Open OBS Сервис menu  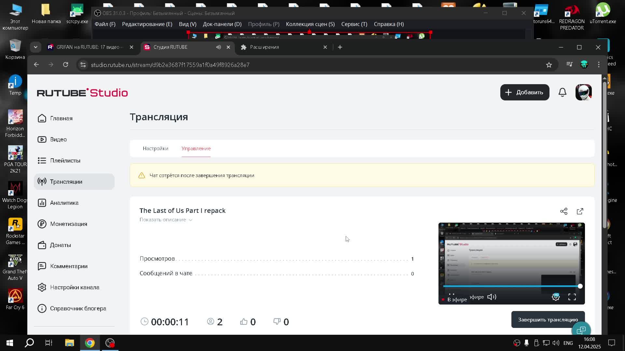click(354, 24)
